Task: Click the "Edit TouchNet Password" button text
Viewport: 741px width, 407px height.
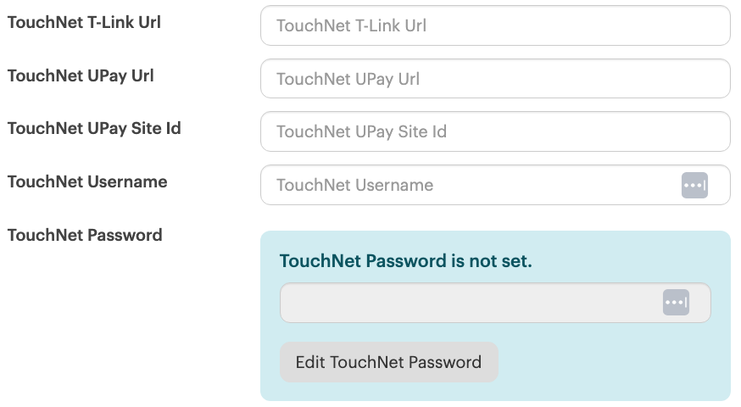Action: (388, 363)
